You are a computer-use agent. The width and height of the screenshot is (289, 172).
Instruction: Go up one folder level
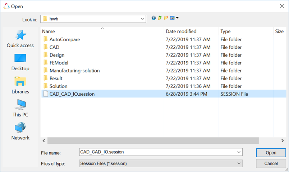pos(160,18)
